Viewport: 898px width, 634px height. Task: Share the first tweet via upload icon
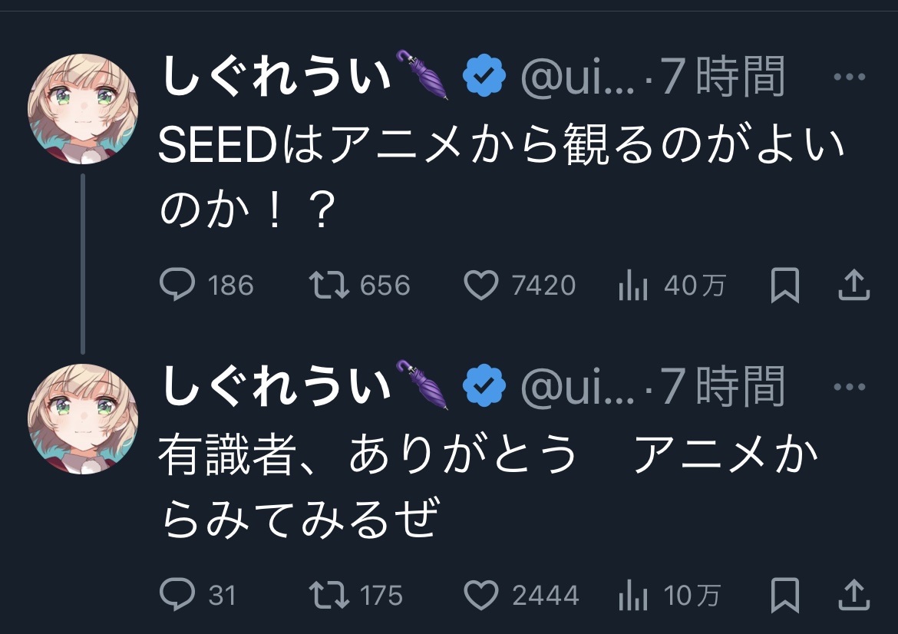click(x=853, y=286)
